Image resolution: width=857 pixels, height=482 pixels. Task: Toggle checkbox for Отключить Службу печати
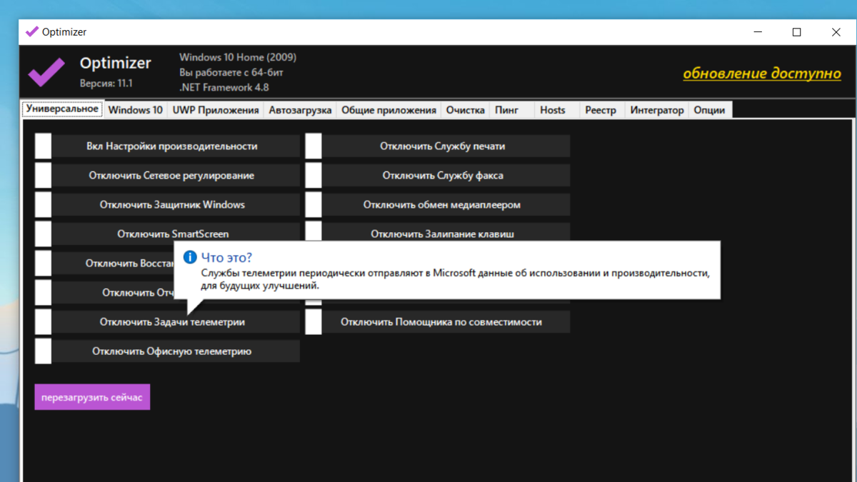(314, 146)
